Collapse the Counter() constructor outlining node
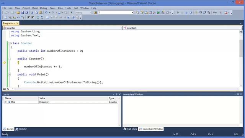Viewport: 245px width, 138px height. 10,59
